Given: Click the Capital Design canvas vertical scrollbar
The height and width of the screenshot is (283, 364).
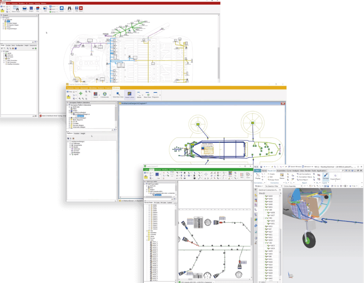Looking at the screenshot, I should 219,63.
